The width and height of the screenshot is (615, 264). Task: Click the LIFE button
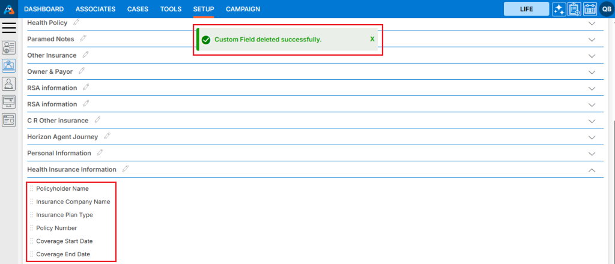tap(526, 9)
